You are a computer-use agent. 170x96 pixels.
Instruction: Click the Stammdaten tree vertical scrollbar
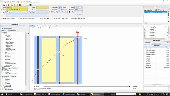tap(26, 59)
